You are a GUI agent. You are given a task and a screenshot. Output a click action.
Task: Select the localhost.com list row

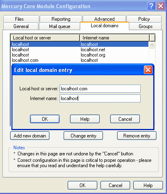click(79, 60)
